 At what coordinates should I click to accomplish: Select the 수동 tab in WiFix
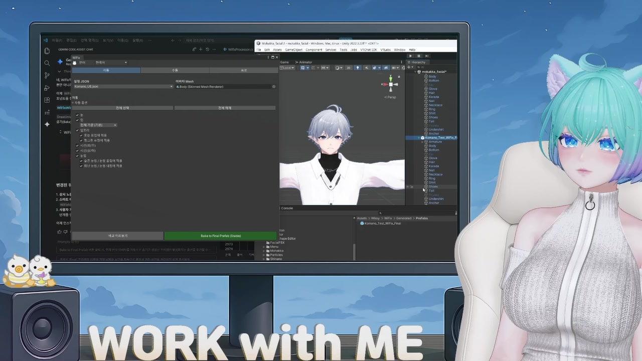point(175,71)
